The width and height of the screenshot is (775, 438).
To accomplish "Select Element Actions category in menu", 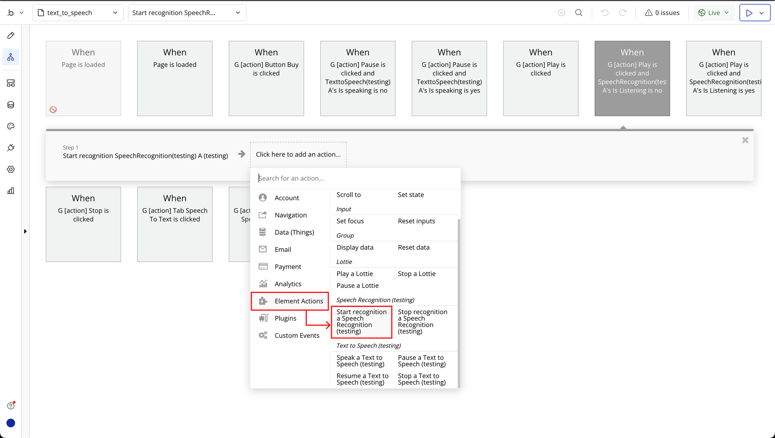I will pyautogui.click(x=290, y=301).
